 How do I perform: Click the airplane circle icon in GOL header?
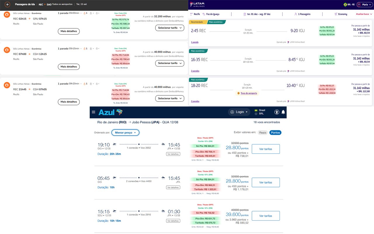coord(7,5)
